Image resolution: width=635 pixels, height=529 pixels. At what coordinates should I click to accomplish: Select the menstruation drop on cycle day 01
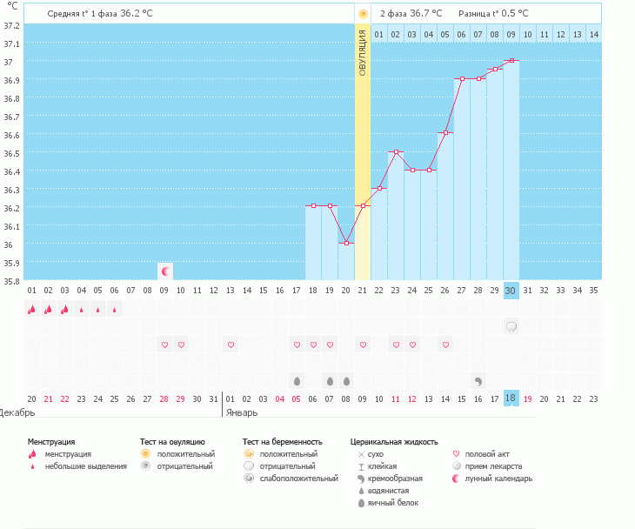[31, 309]
